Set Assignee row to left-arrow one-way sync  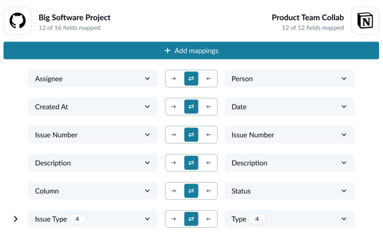pyautogui.click(x=209, y=79)
